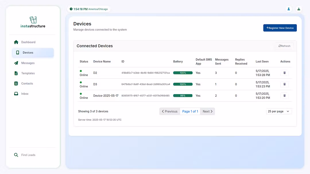This screenshot has width=310, height=174.
Task: Click the Templates document icon
Action: pos(16,73)
